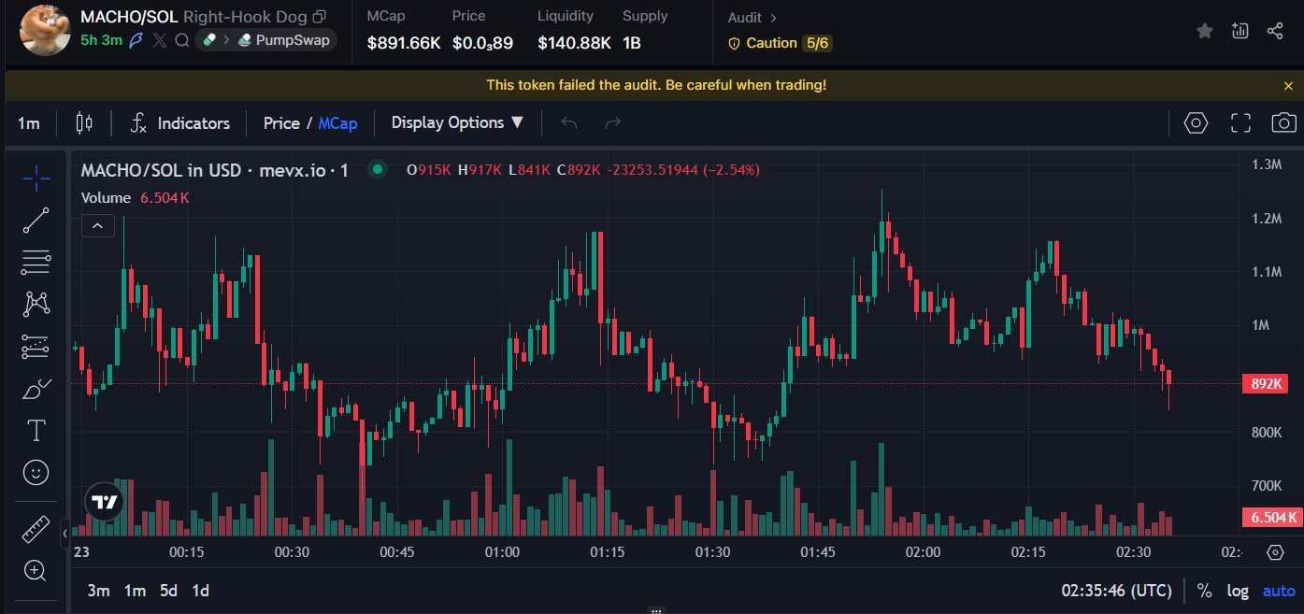Select the 1m time range at bottom
This screenshot has width=1304, height=614.
click(135, 591)
